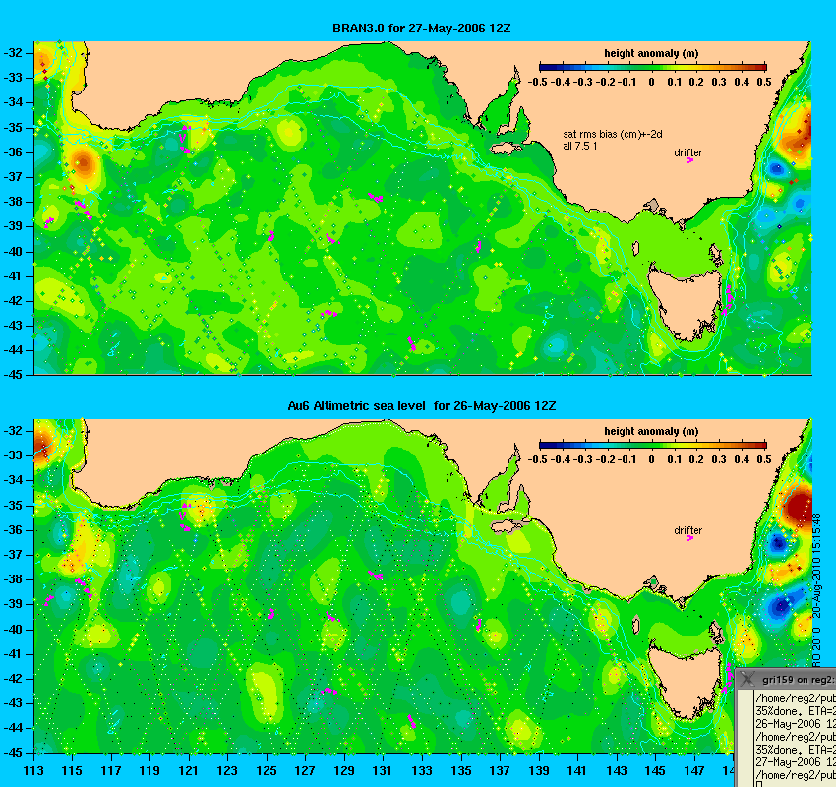Screen dimensions: 836x787
Task: Click the title 'BRAN3.0 for 27-May-2006 12Z'
Action: (421, 29)
